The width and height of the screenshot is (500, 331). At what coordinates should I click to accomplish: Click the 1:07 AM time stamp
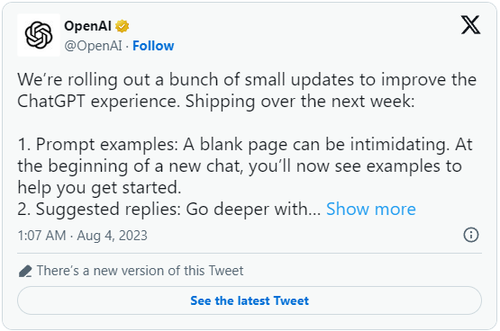pyautogui.click(x=41, y=236)
